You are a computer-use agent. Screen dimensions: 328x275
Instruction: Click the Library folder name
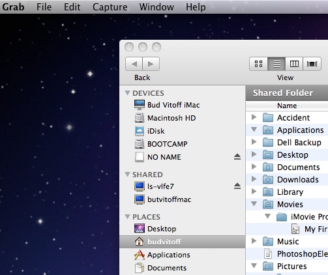point(290,192)
